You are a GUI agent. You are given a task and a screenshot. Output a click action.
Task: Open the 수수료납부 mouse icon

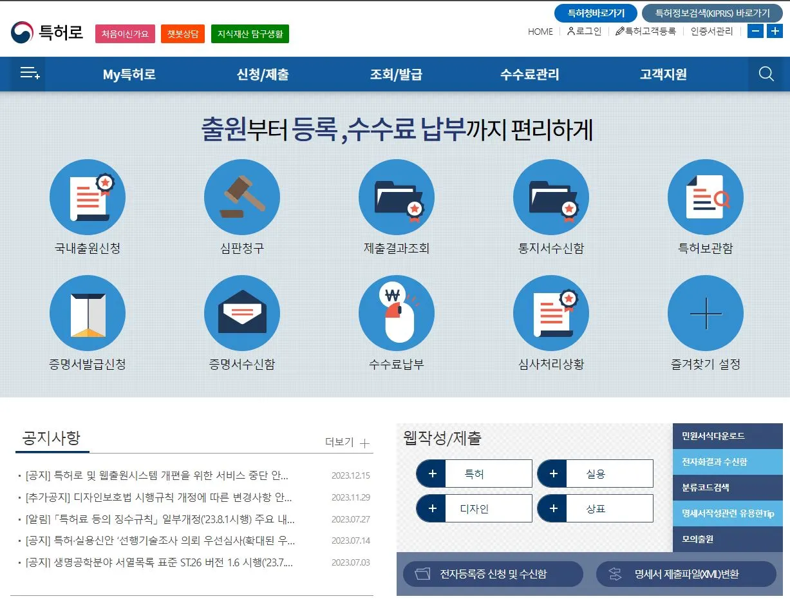tap(397, 314)
